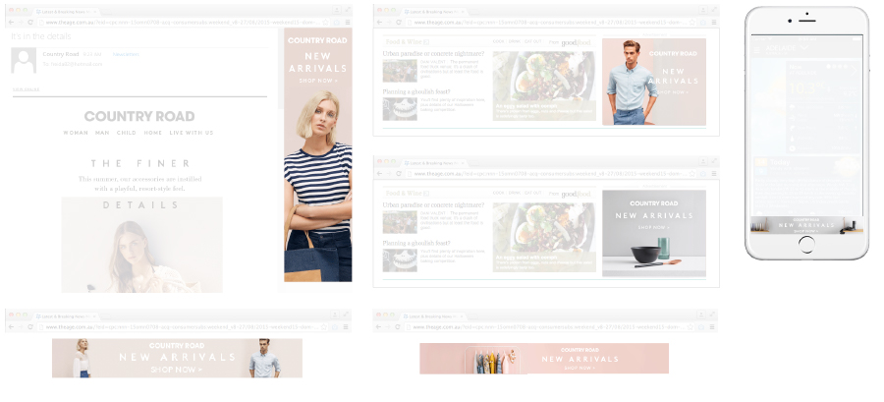This screenshot has width=884, height=402.
Task: Click SHOP NOW on the gray bowl ad
Action: pyautogui.click(x=654, y=227)
